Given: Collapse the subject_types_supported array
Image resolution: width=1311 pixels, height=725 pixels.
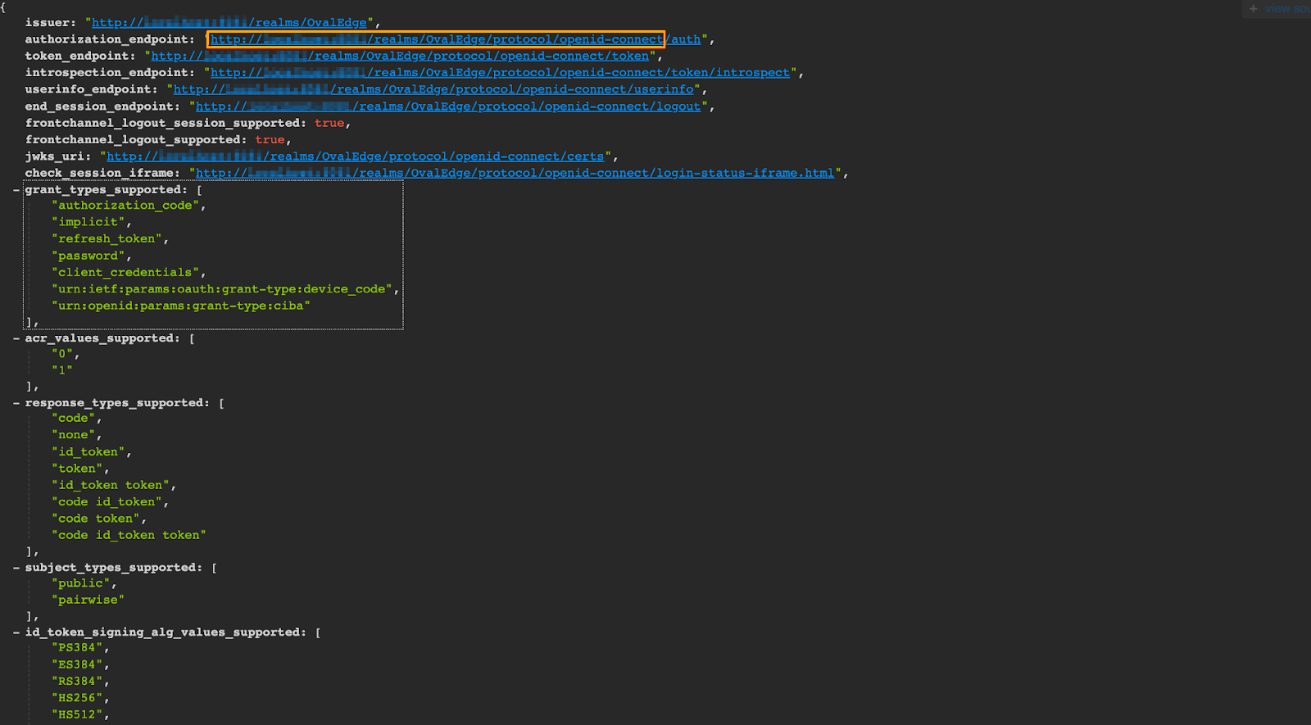Looking at the screenshot, I should [16, 568].
